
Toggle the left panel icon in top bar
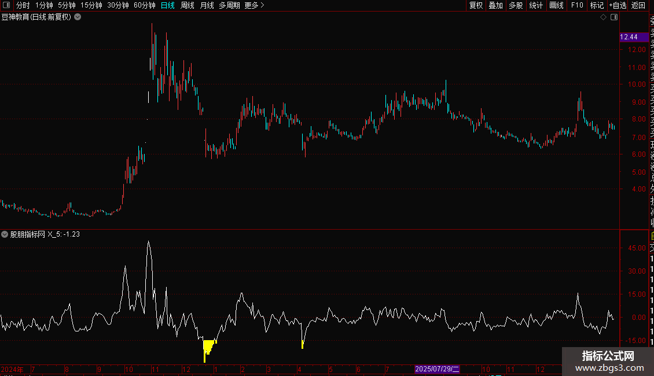point(6,5)
